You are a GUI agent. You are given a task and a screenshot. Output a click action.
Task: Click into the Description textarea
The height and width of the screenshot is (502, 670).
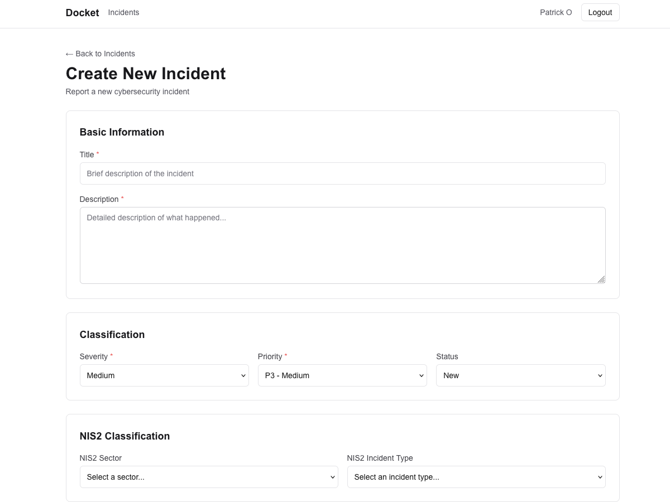point(342,245)
